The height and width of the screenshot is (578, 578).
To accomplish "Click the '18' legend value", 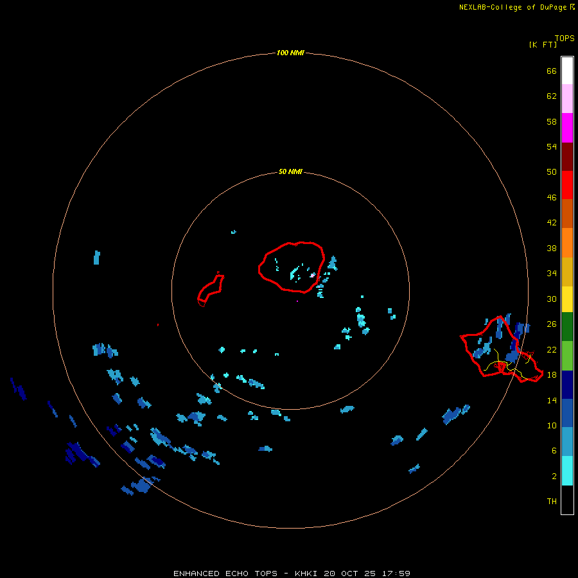I will pyautogui.click(x=552, y=375).
